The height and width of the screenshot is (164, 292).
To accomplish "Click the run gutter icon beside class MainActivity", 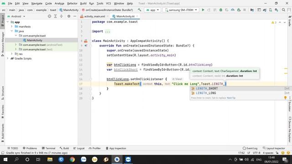I will click(x=86, y=41).
